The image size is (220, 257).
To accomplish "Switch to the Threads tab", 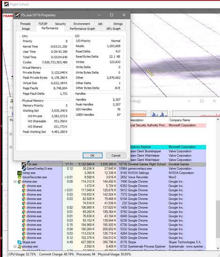I will tap(25, 24).
